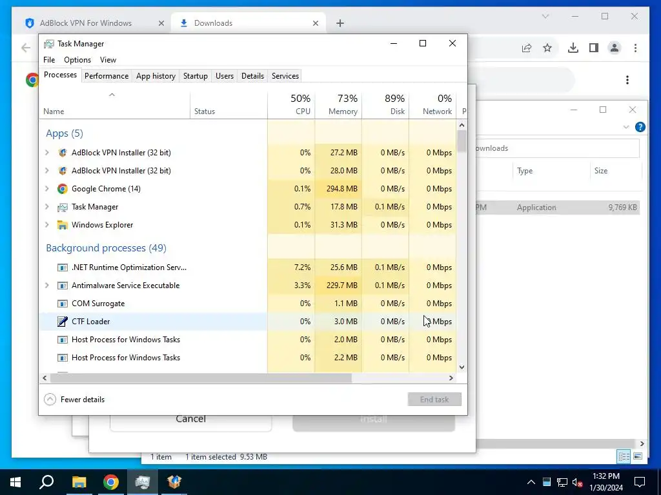Viewport: 661px width, 495px height.
Task: Click the muted volume tray icon
Action: tap(578, 482)
